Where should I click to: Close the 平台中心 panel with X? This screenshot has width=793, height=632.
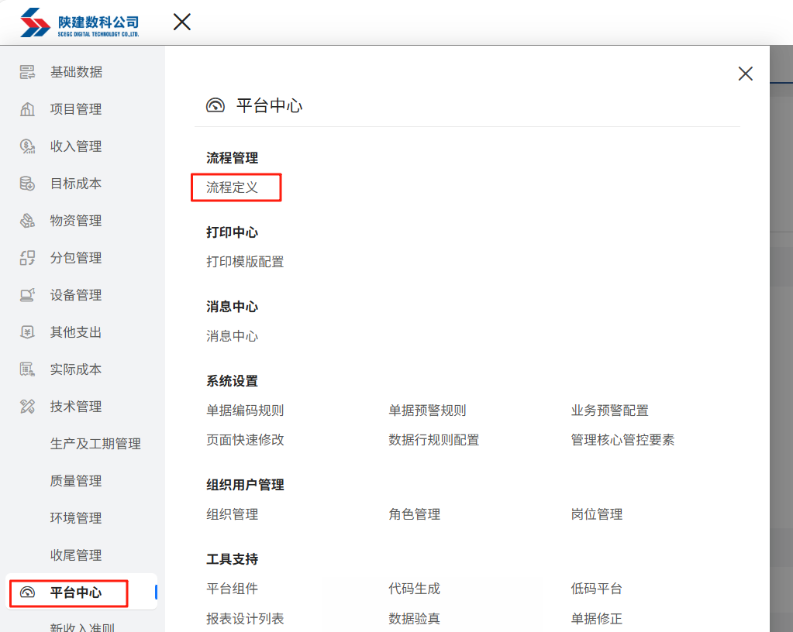[x=745, y=74]
